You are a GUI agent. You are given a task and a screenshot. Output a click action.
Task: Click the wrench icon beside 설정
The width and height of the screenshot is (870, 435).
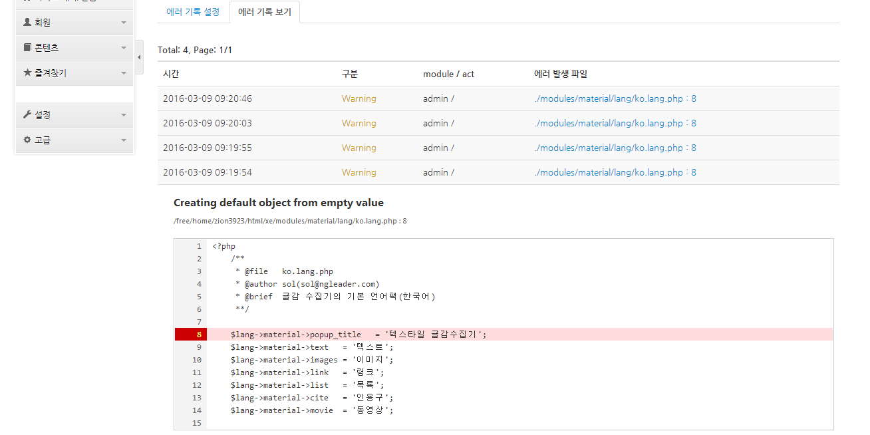(27, 115)
